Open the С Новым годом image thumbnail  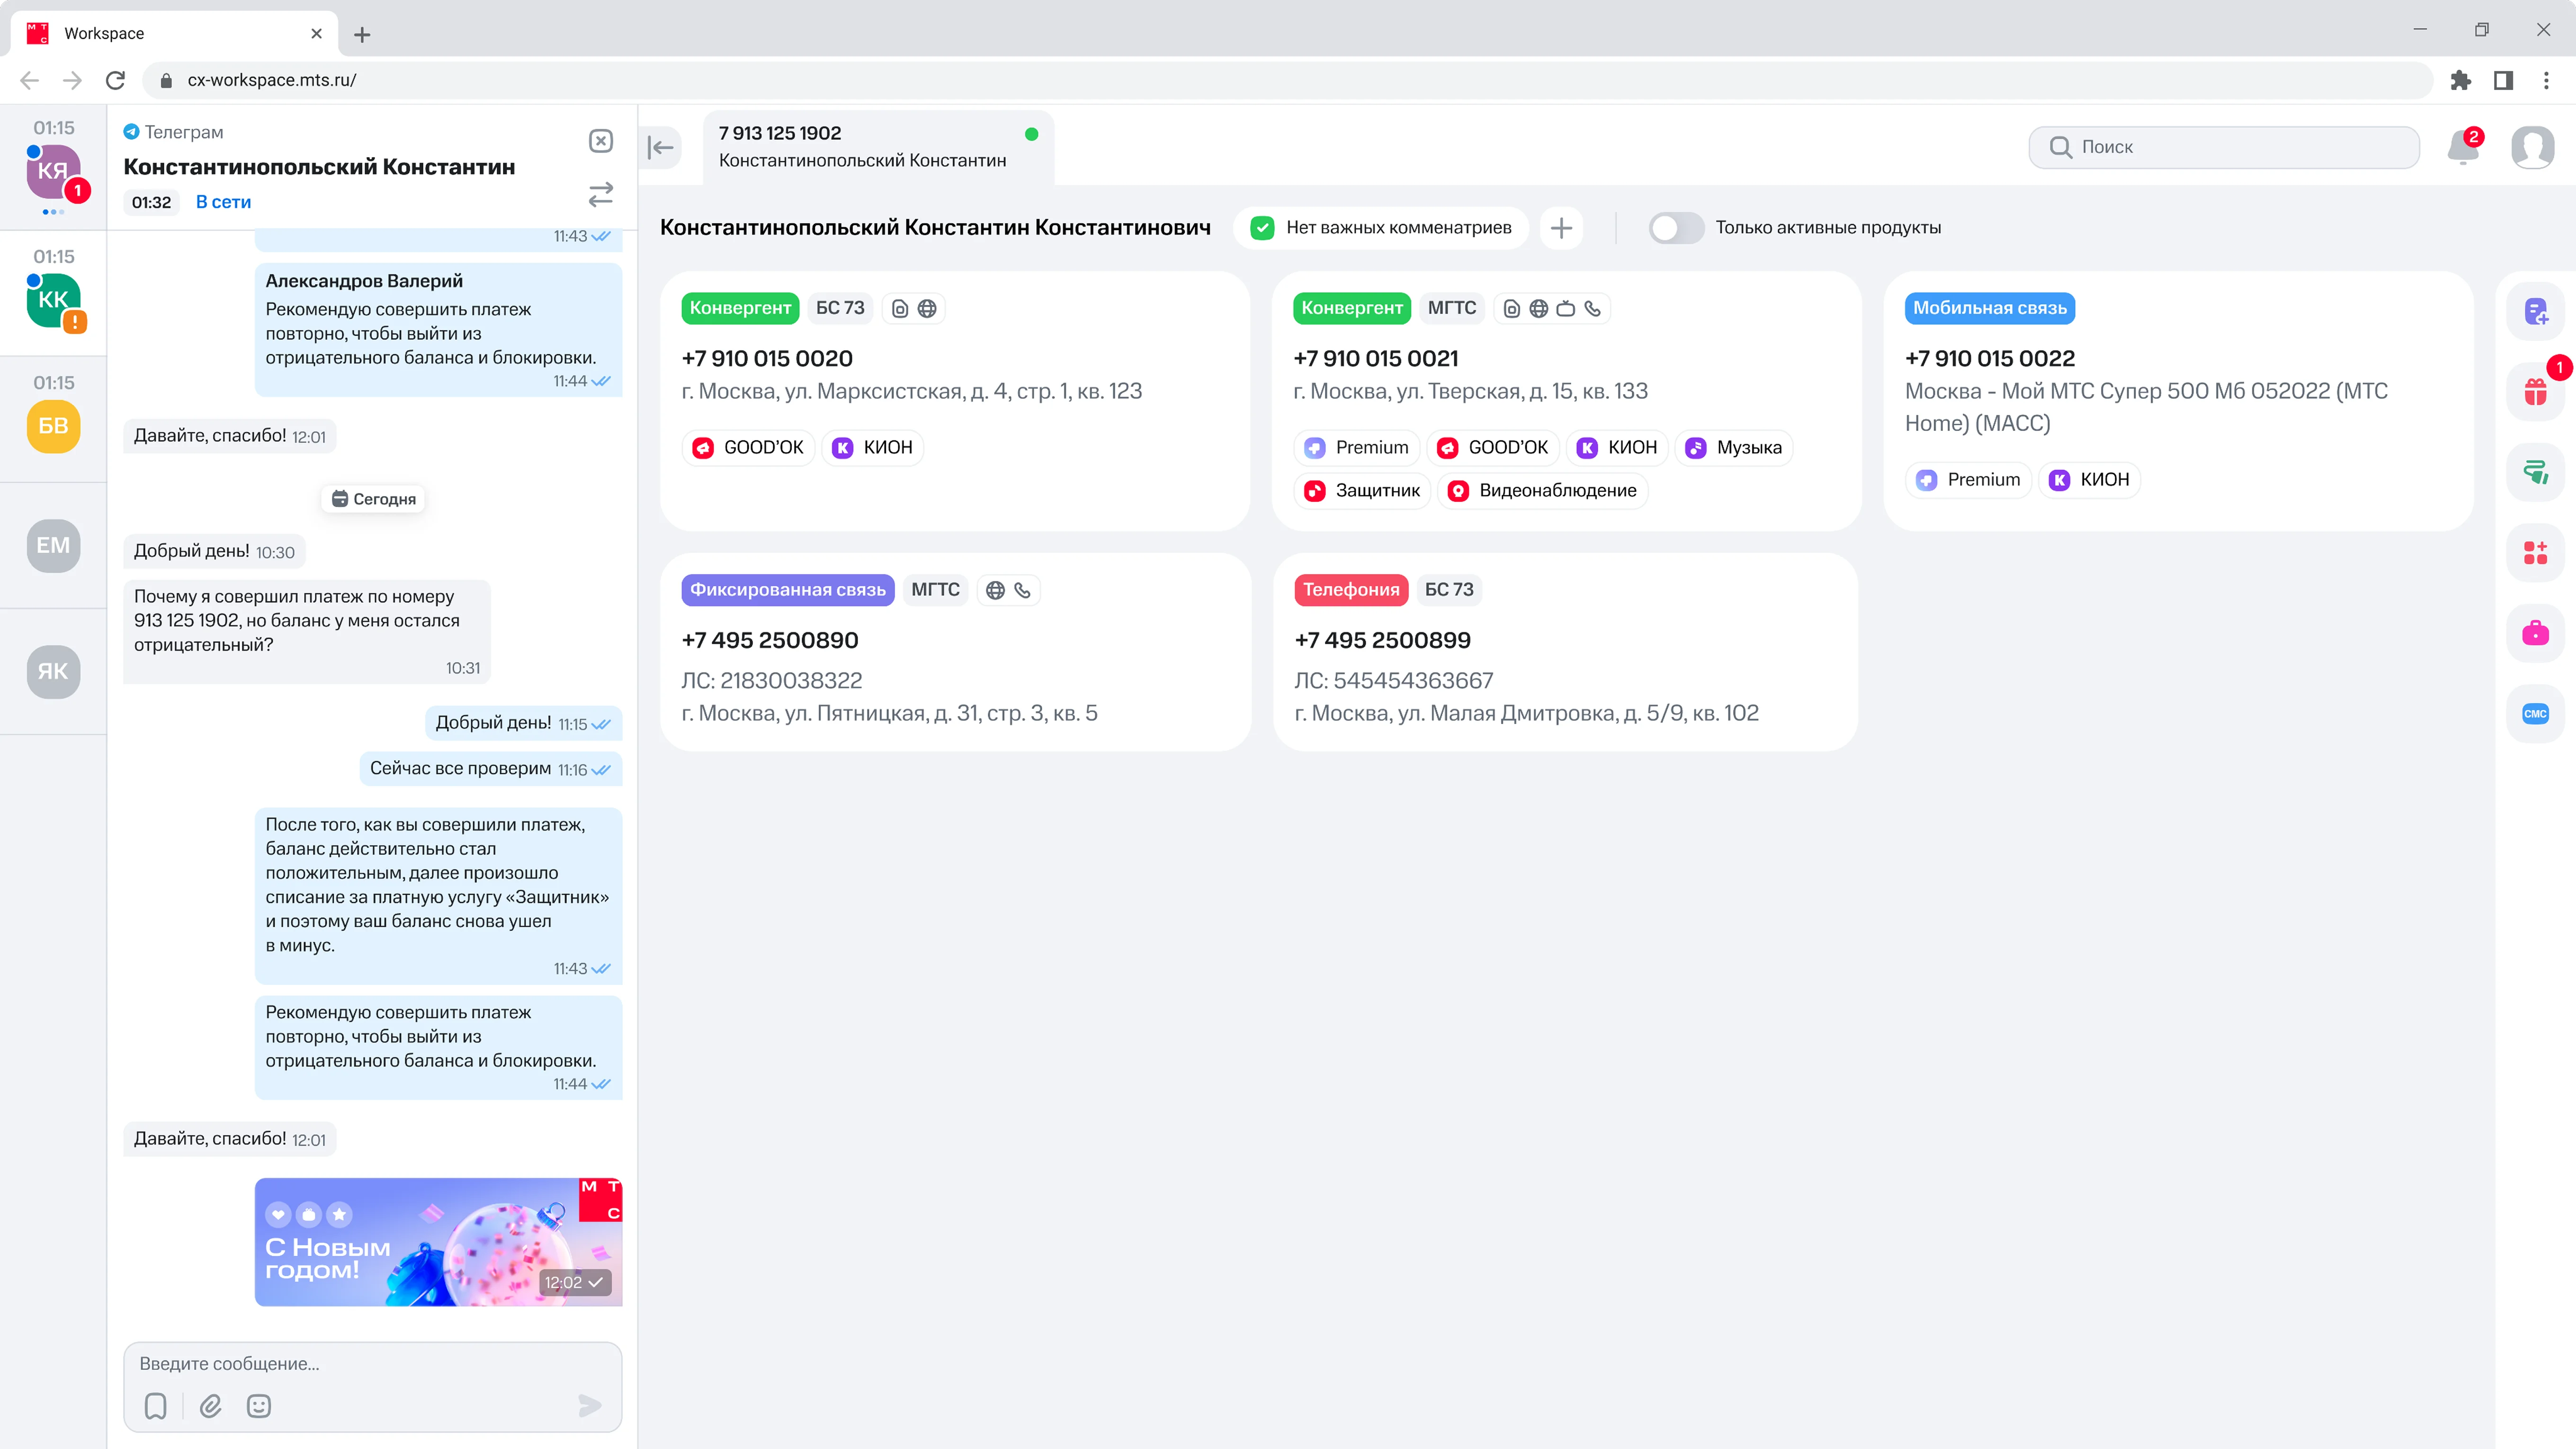[x=438, y=1242]
